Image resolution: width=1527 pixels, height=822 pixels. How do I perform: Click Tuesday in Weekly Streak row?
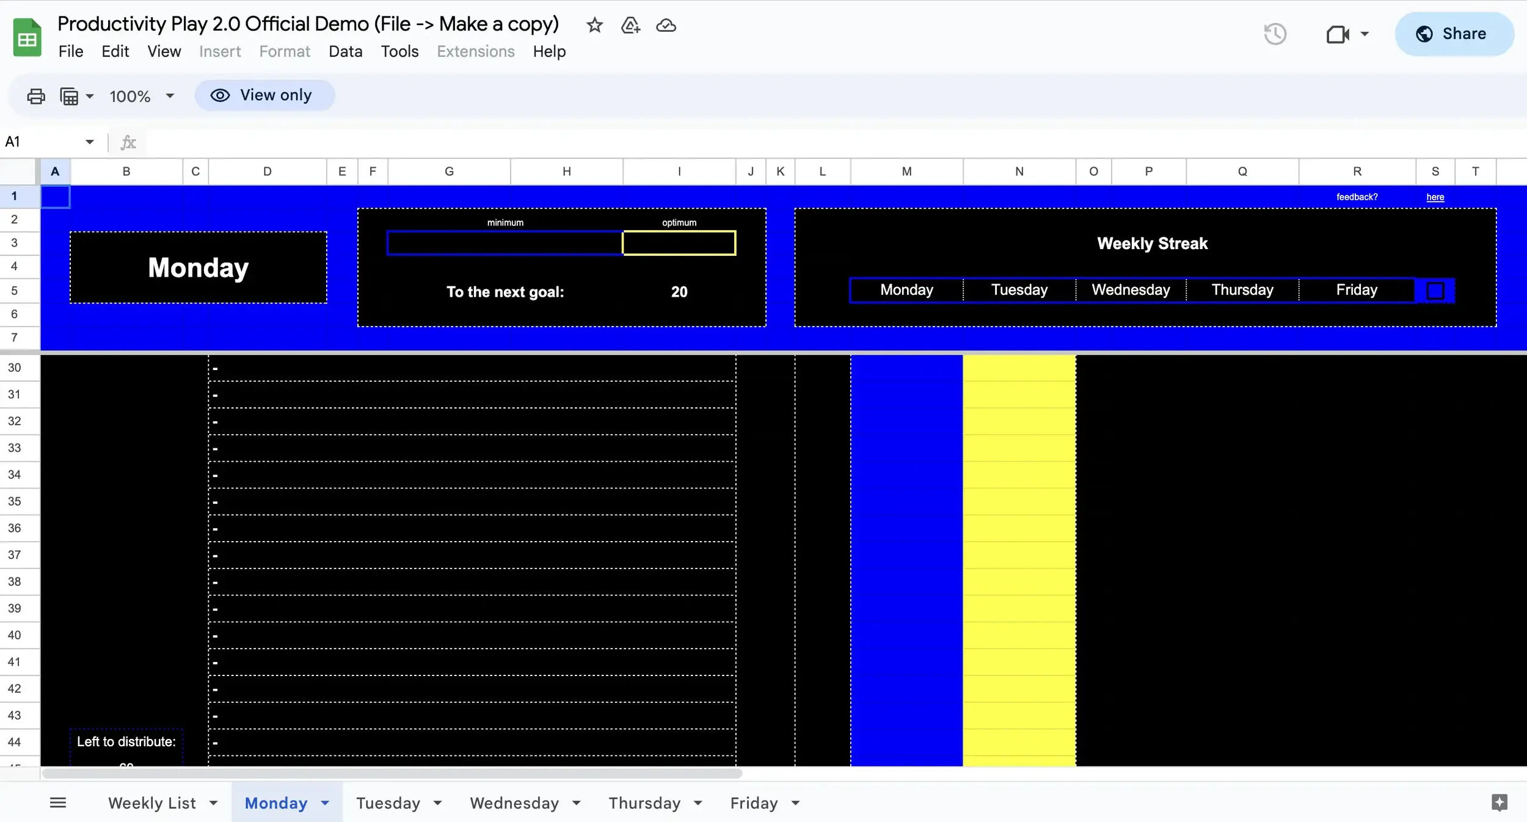(1019, 290)
